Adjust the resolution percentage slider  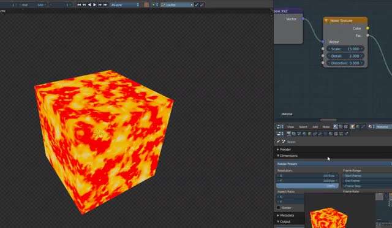coord(307,186)
